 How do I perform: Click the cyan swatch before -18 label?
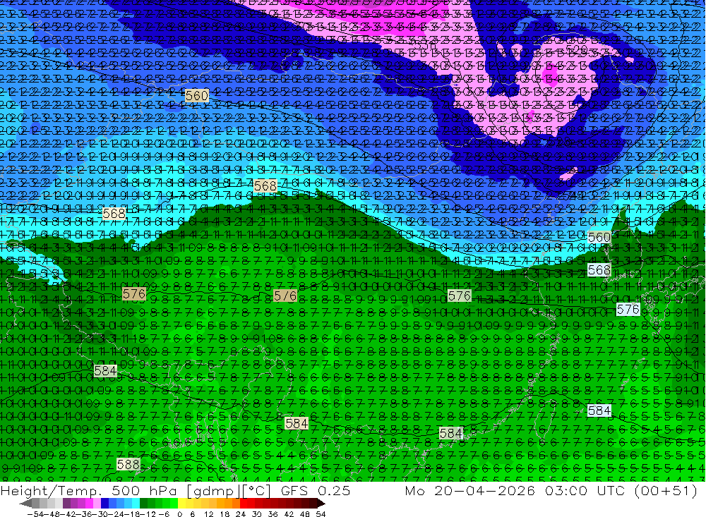(136, 503)
